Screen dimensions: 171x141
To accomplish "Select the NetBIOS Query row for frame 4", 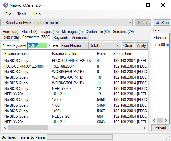I will coord(75,61).
